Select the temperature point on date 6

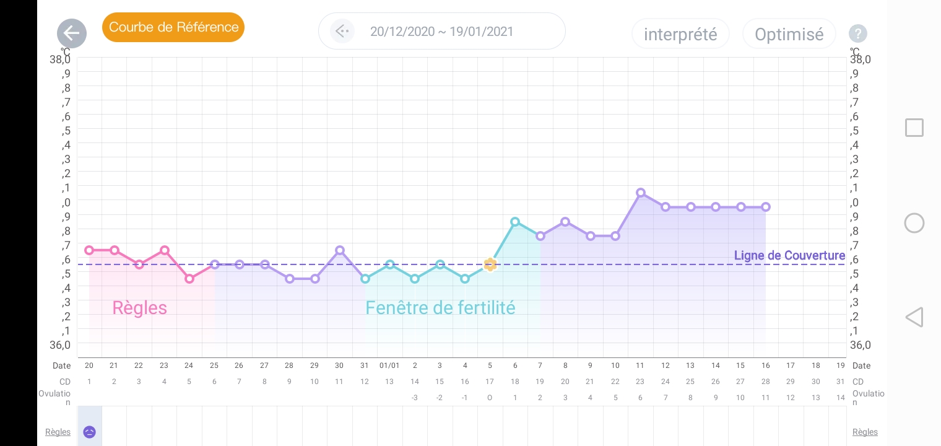coord(515,222)
